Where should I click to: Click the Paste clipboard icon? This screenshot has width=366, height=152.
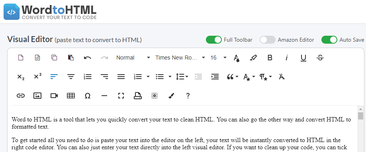pos(71,58)
